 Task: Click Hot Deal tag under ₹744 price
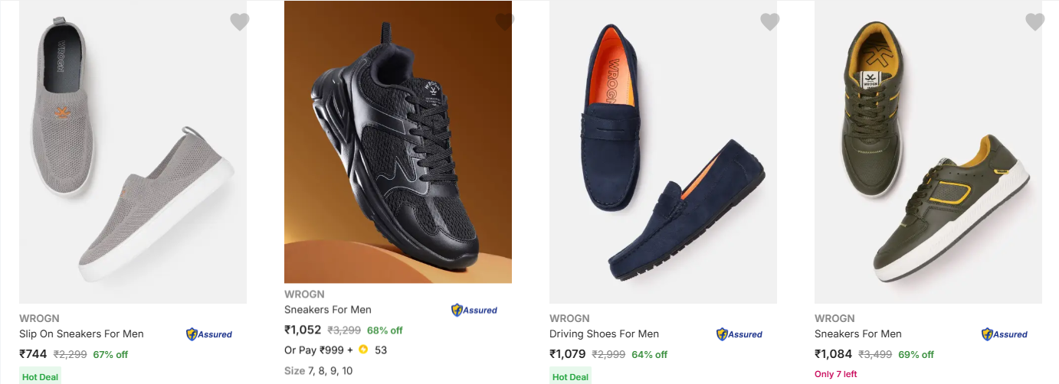pyautogui.click(x=40, y=376)
